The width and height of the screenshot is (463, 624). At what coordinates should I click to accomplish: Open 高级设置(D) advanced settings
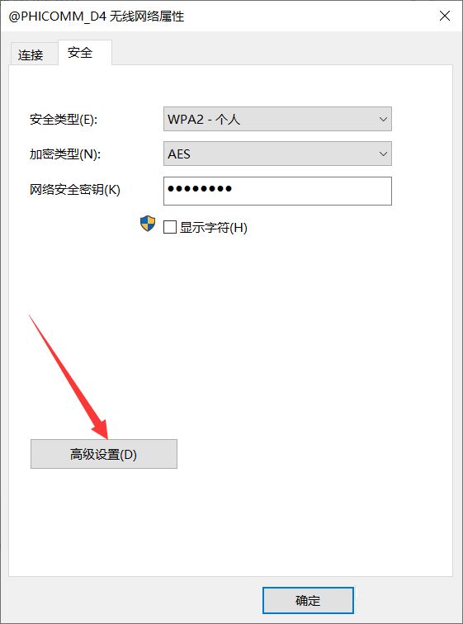(x=104, y=454)
